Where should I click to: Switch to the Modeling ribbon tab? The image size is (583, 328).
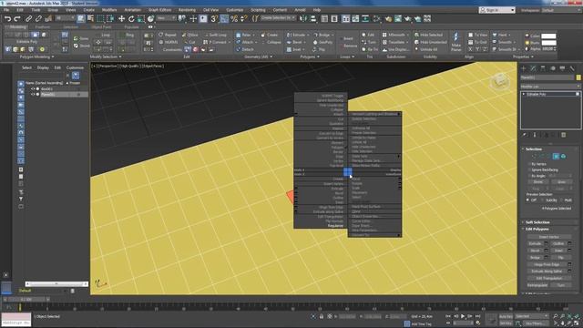coord(17,27)
